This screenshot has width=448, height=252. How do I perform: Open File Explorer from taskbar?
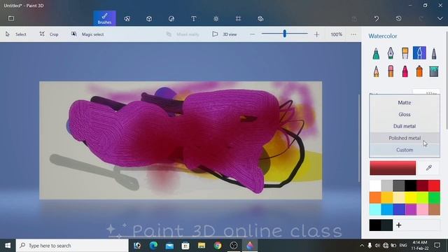pyautogui.click(x=202, y=246)
